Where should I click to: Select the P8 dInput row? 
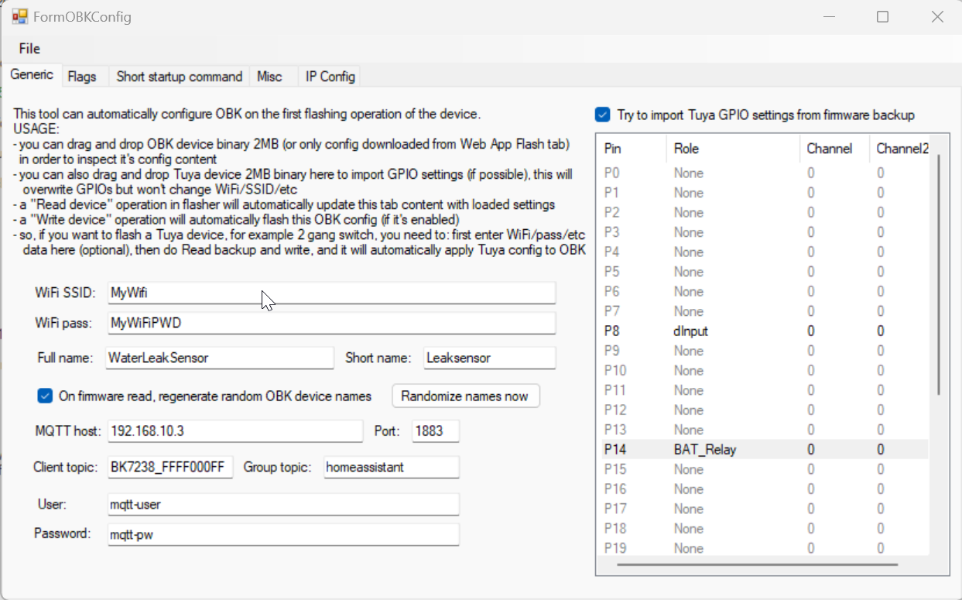(x=690, y=331)
